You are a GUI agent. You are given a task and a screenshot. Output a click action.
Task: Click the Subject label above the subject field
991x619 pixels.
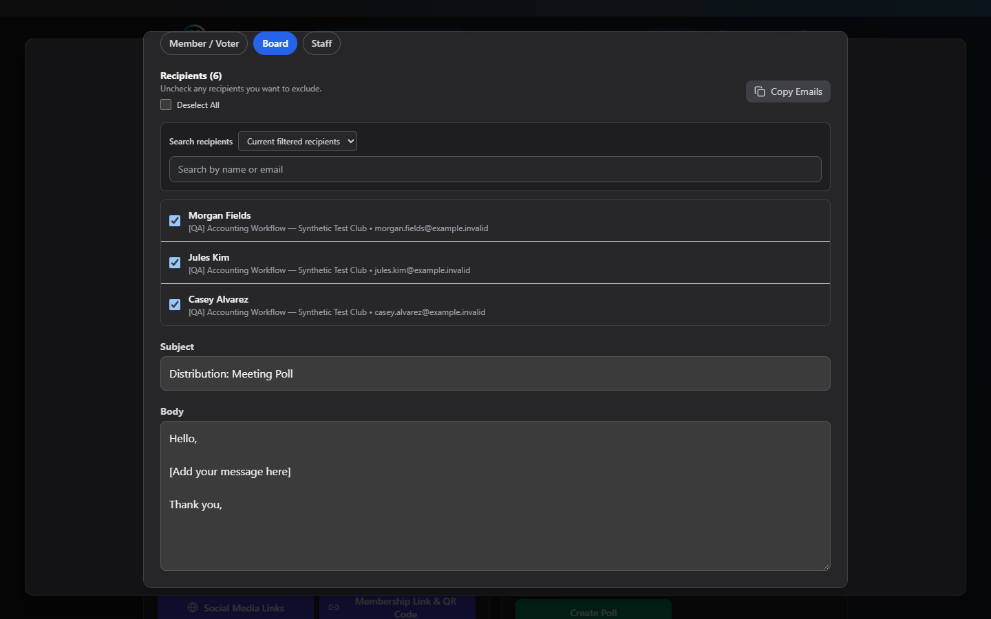tap(177, 347)
